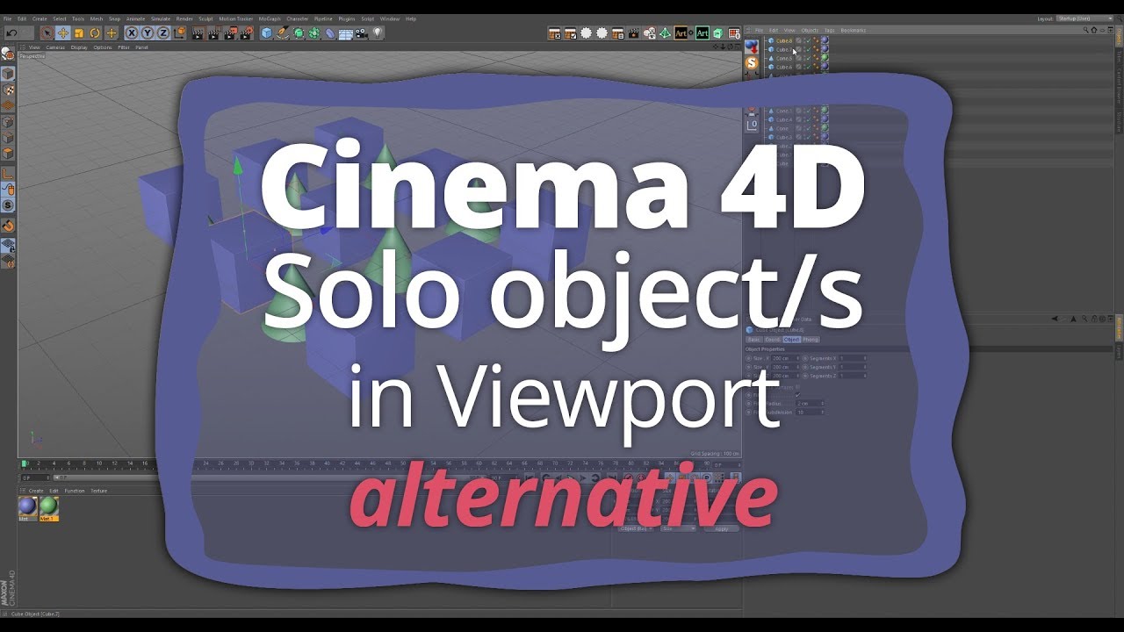The image size is (1124, 632).
Task: Open the Simulate menu
Action: point(161,18)
